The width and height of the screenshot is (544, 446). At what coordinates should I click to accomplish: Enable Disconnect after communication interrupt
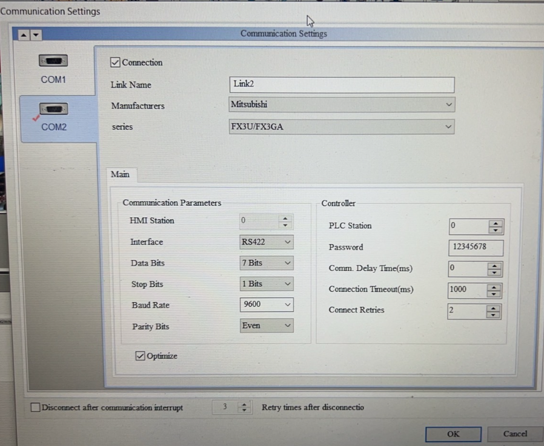[x=35, y=407]
